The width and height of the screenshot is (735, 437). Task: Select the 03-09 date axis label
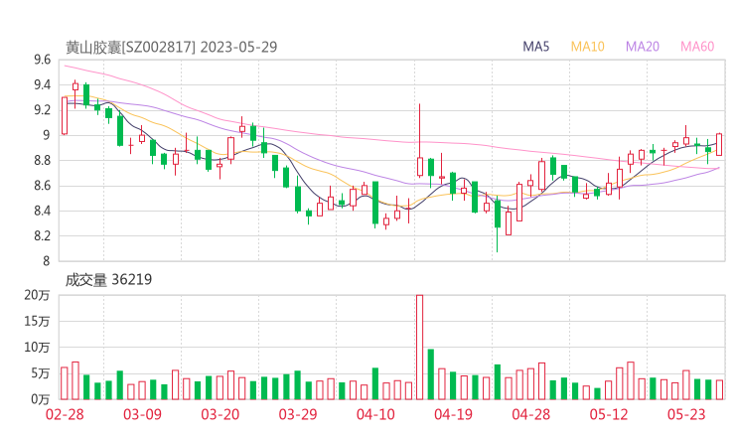[x=142, y=414]
